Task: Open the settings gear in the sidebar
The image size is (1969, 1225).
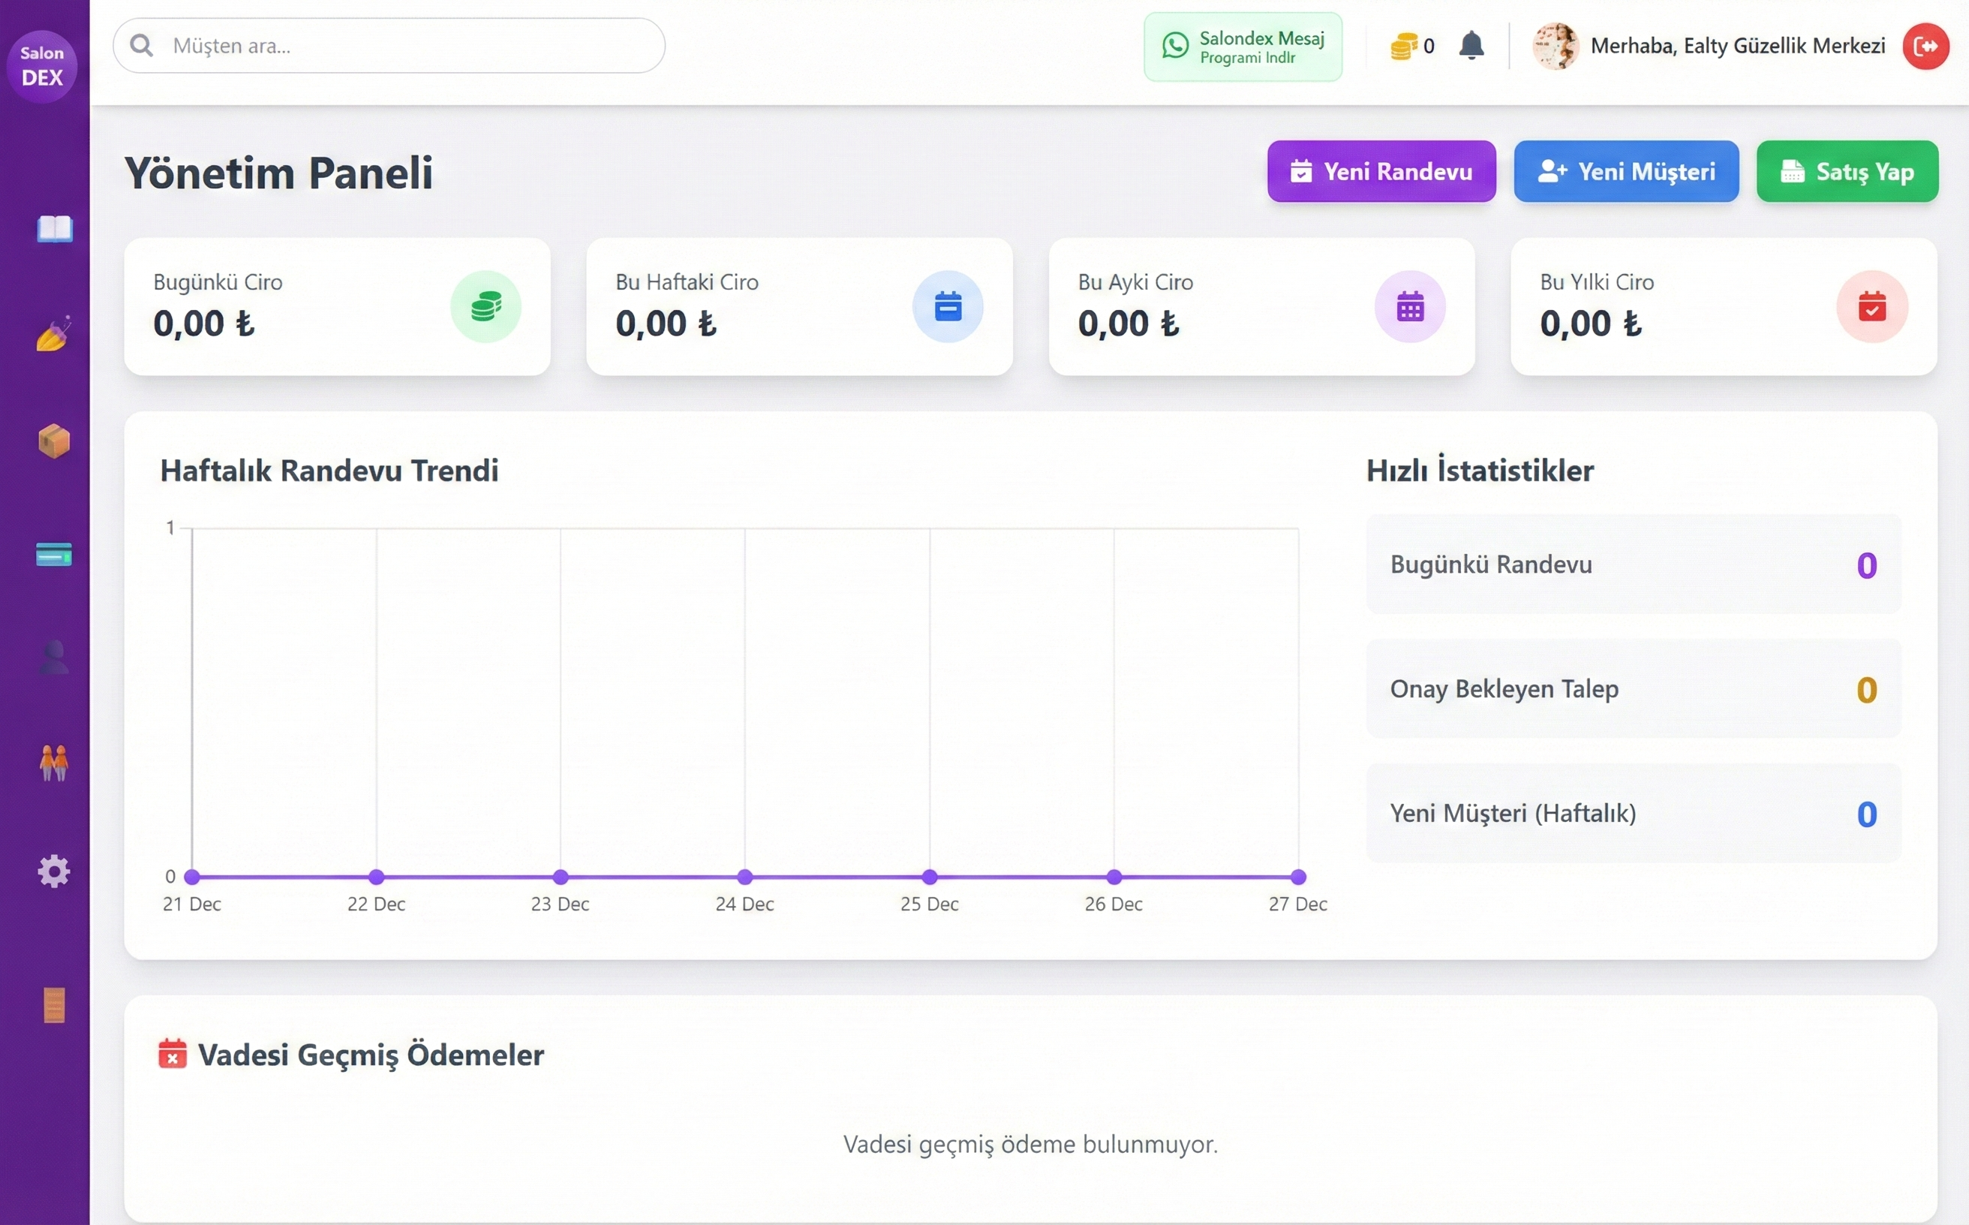Action: pyautogui.click(x=54, y=871)
